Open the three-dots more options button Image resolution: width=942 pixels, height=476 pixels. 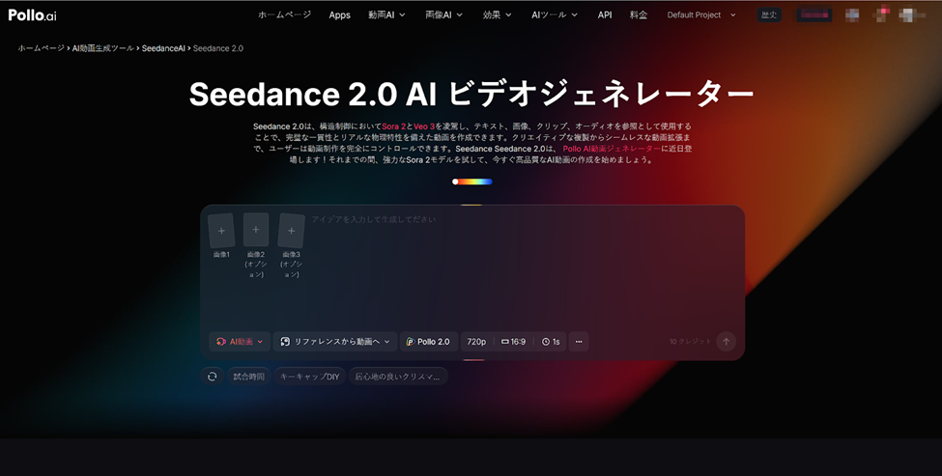point(579,342)
